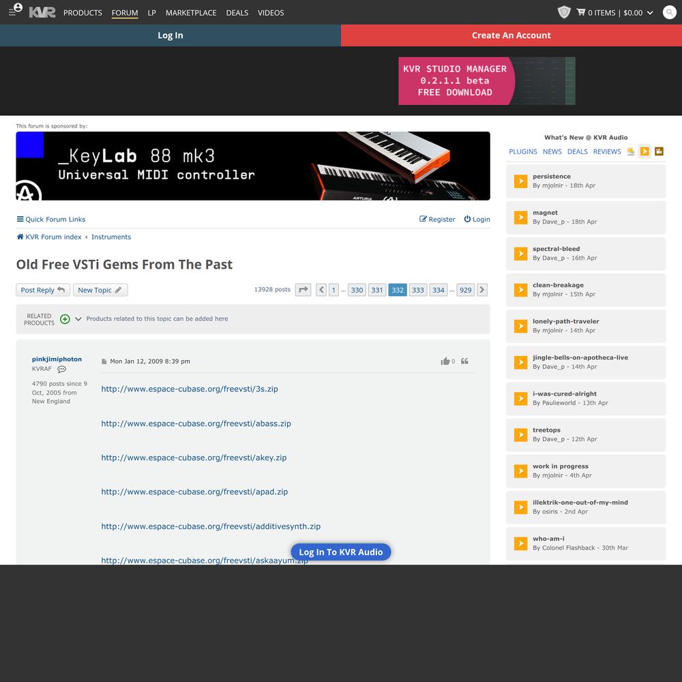Open the FORUM menu
This screenshot has width=682, height=682.
(x=125, y=12)
